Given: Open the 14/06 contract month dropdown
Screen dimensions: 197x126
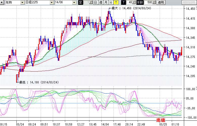Looking at the screenshot, I should tap(74, 3).
